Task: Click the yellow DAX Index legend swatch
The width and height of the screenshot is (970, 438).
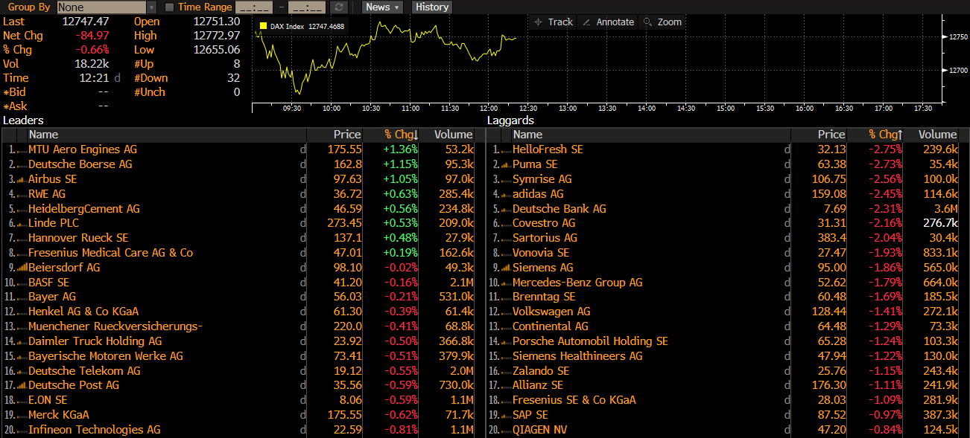Action: click(x=262, y=27)
